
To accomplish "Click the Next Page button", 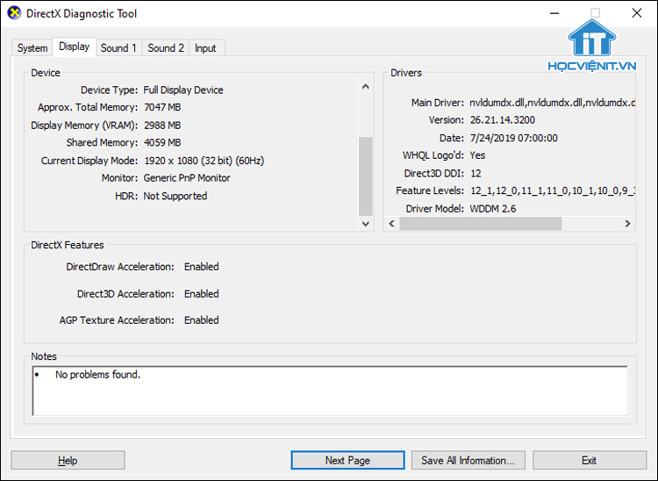I will point(347,461).
